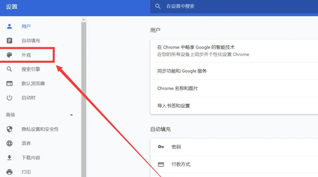Open the 密码 settings row

[234, 147]
